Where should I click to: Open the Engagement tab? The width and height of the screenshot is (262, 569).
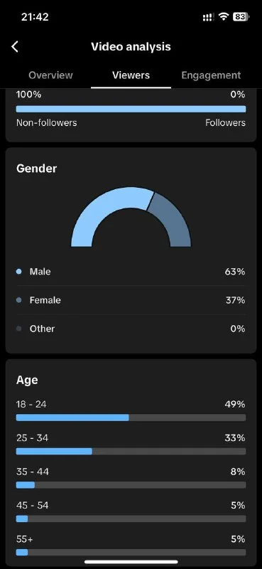pos(211,75)
